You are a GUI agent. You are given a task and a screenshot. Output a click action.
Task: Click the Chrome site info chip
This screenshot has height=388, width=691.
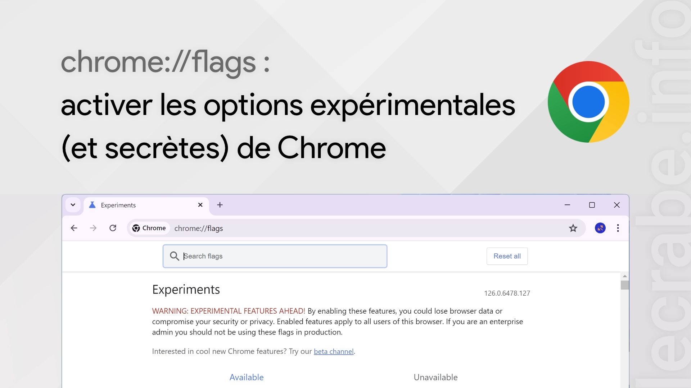149,228
